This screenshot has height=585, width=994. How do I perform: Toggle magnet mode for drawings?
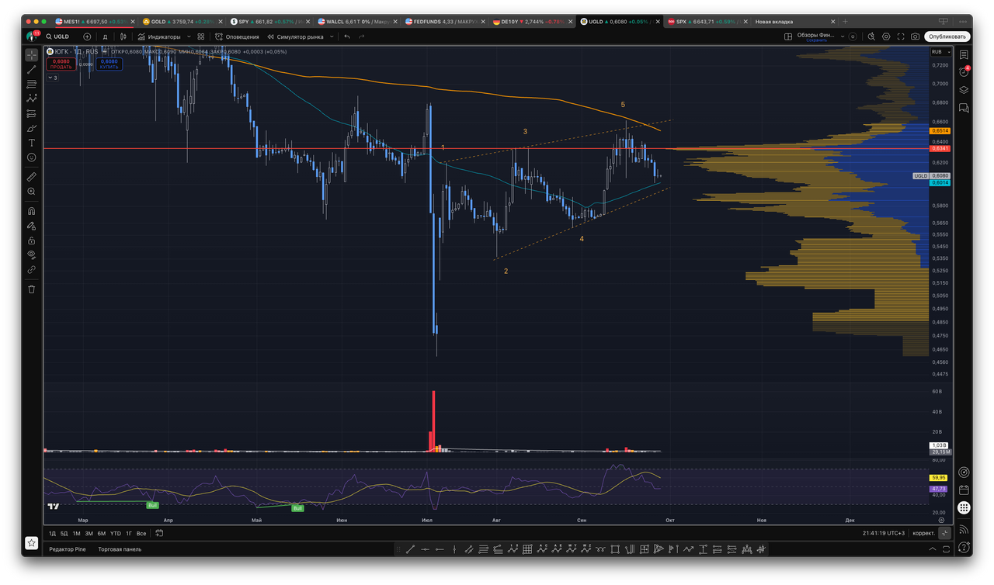pyautogui.click(x=31, y=211)
